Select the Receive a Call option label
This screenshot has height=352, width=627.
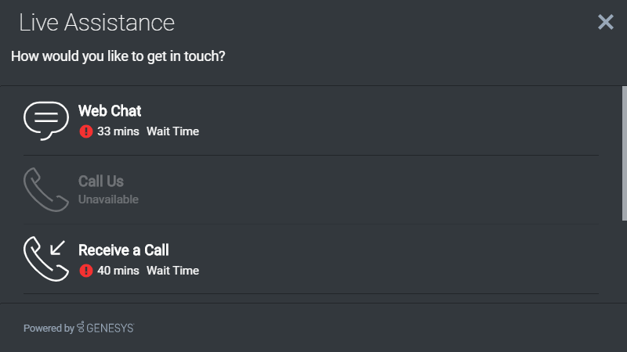point(124,250)
